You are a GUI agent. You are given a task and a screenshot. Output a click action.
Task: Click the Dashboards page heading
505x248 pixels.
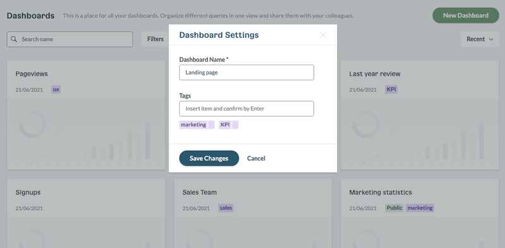coord(30,15)
